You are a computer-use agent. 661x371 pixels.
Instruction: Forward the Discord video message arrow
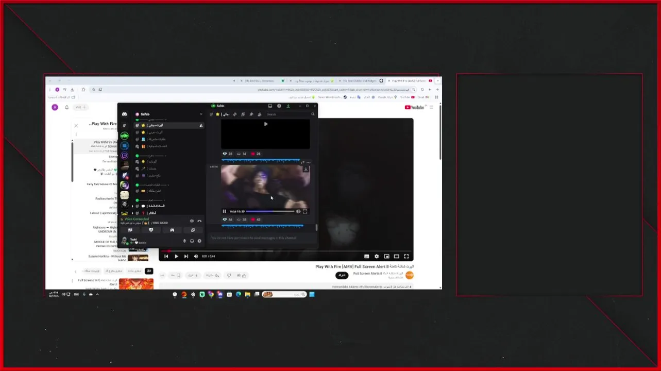point(302,162)
